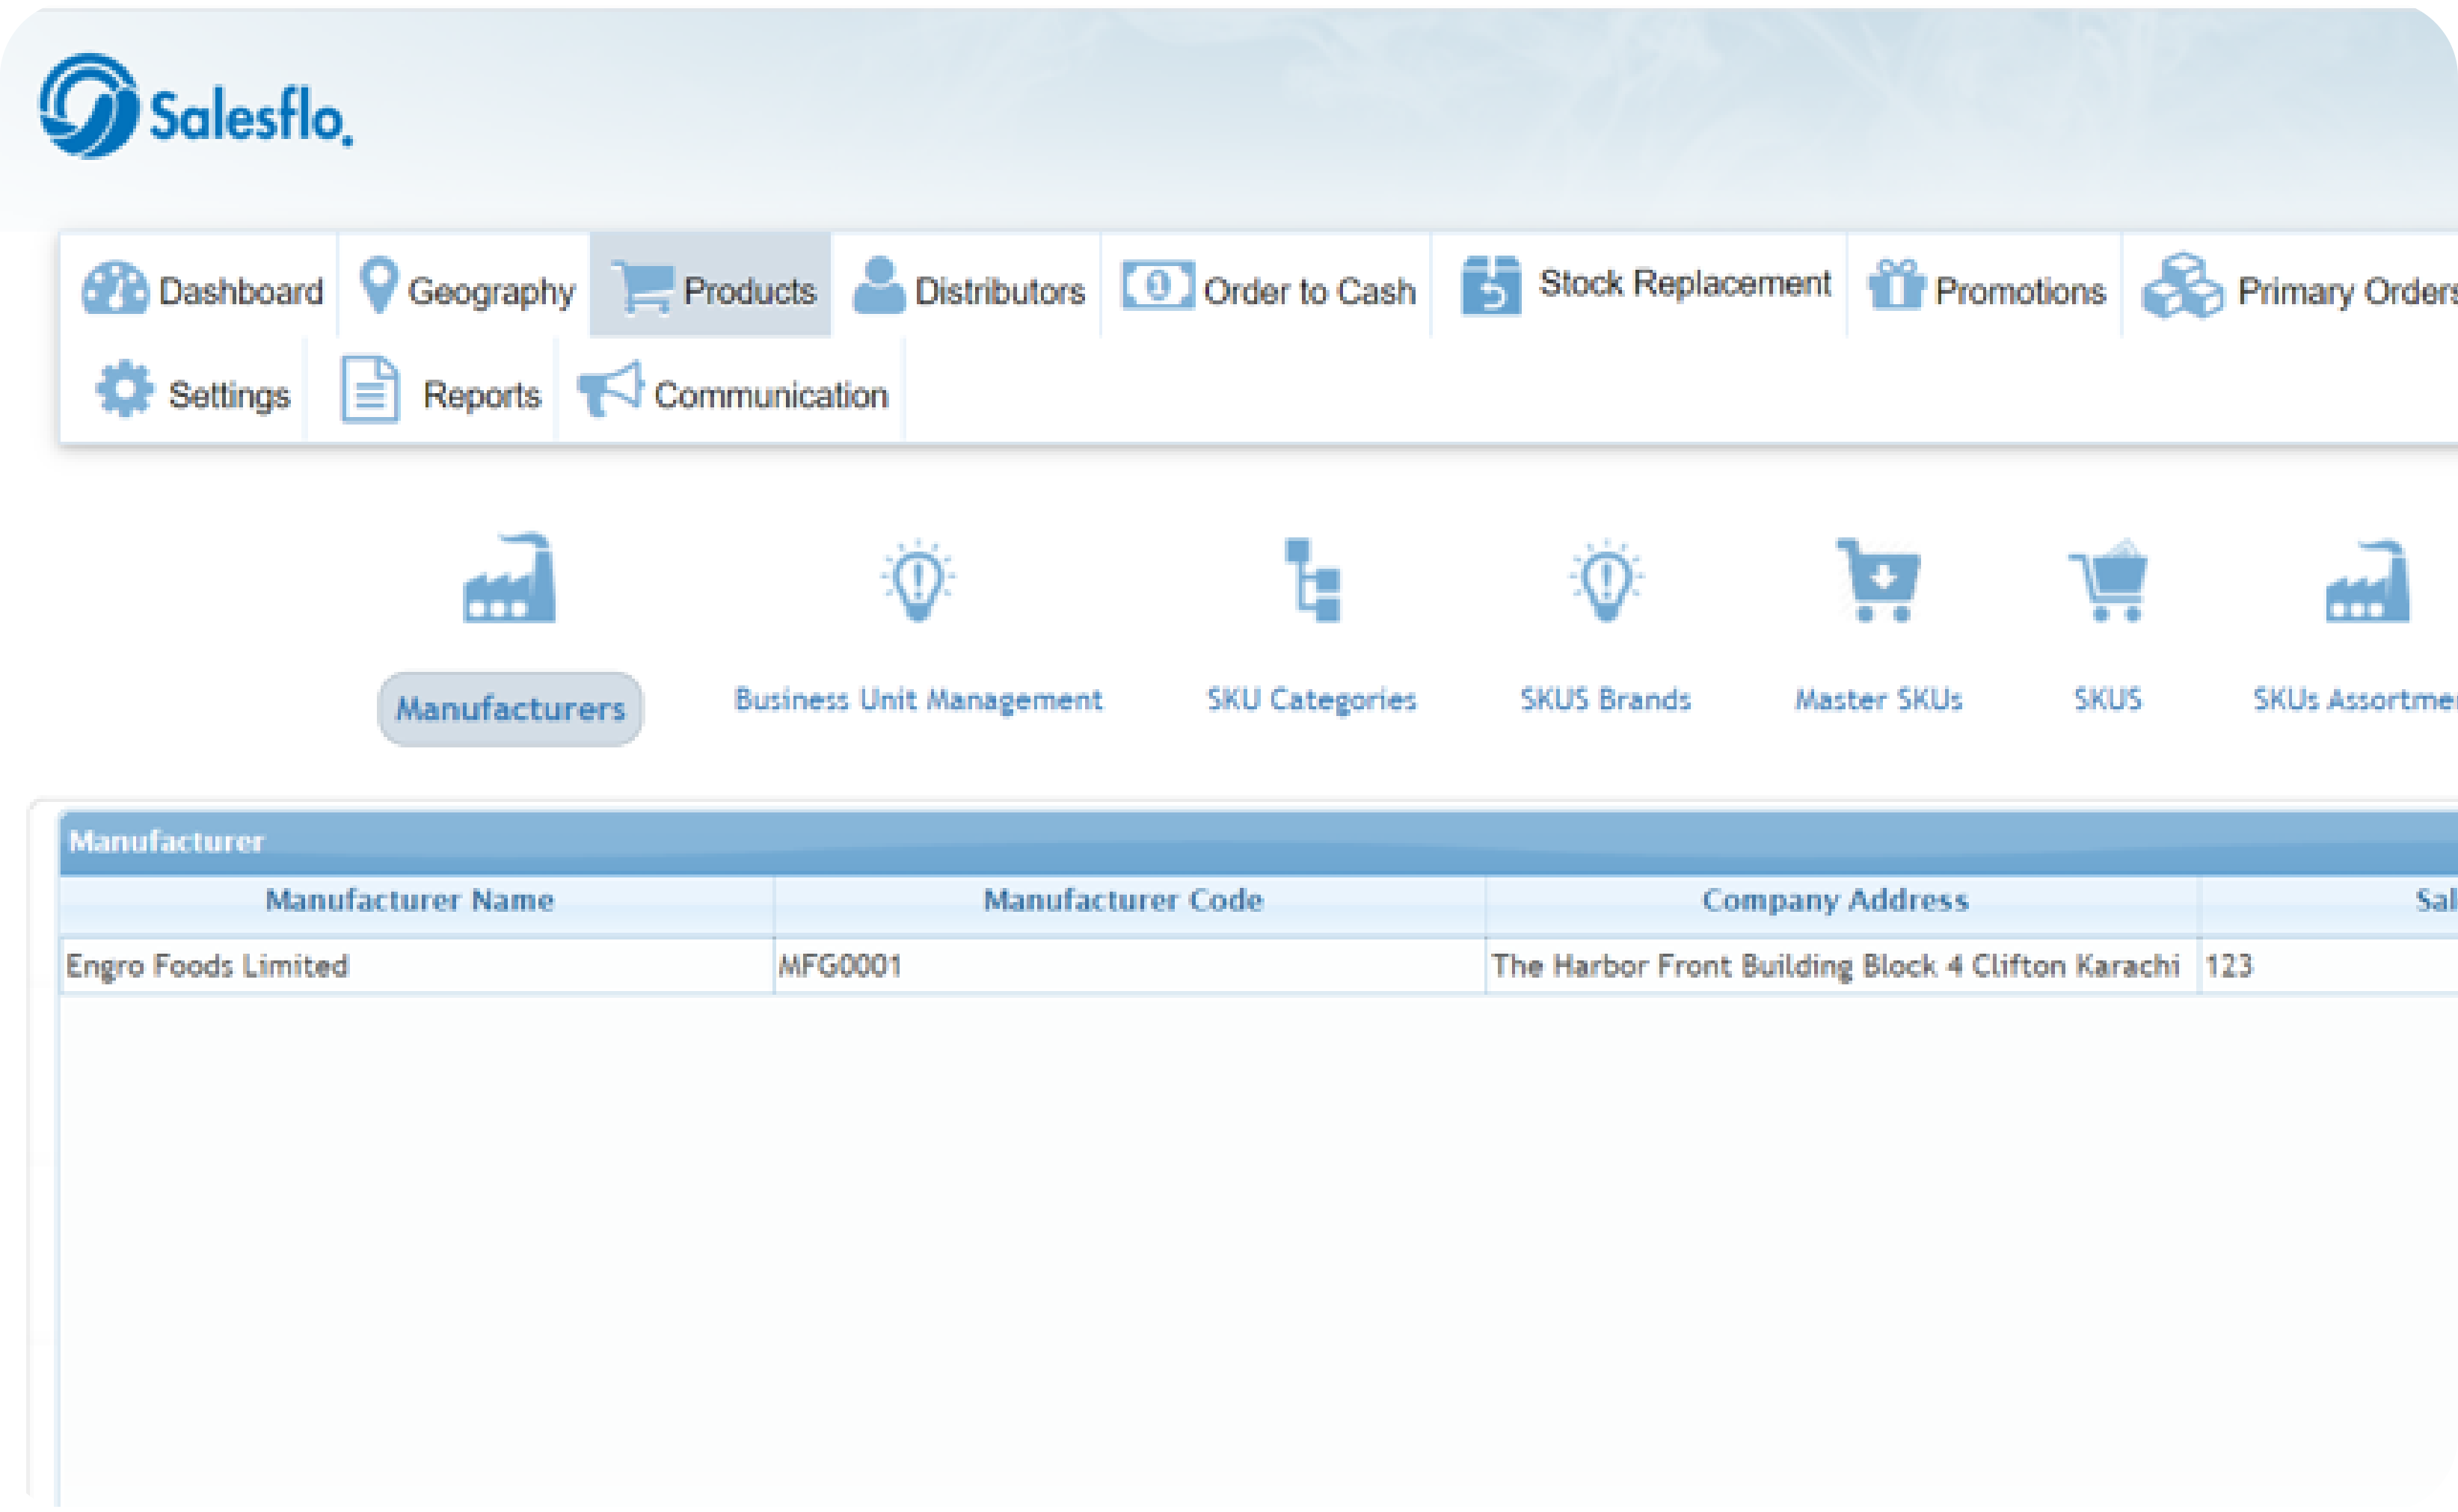This screenshot has width=2458, height=1512.
Task: Navigate to Order to Cash
Action: [x=1268, y=289]
